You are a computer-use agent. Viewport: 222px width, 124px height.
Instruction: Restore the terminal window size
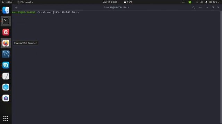[x=213, y=8]
